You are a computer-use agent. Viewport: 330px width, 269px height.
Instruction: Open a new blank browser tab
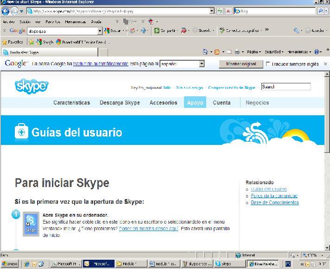point(103,52)
